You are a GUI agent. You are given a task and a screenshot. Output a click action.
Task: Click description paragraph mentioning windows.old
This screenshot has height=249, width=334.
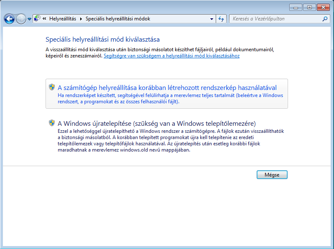[x=171, y=140]
